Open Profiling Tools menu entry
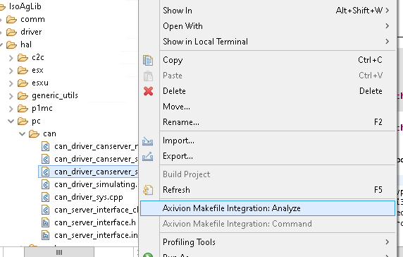This screenshot has height=257, width=403. [x=268, y=242]
